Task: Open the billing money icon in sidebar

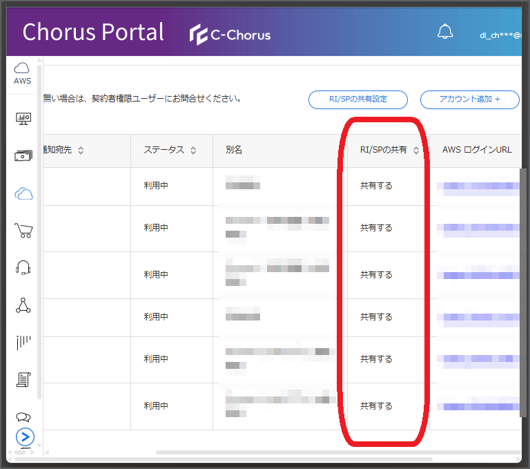Action: coord(23,155)
